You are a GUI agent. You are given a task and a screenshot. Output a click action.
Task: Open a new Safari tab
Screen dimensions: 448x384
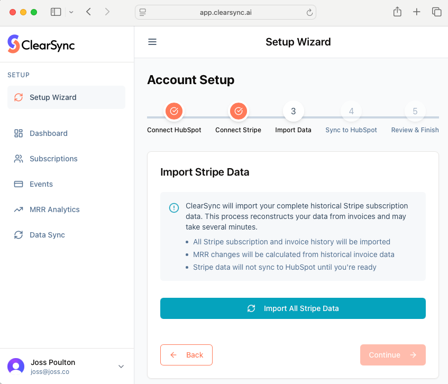(x=417, y=12)
